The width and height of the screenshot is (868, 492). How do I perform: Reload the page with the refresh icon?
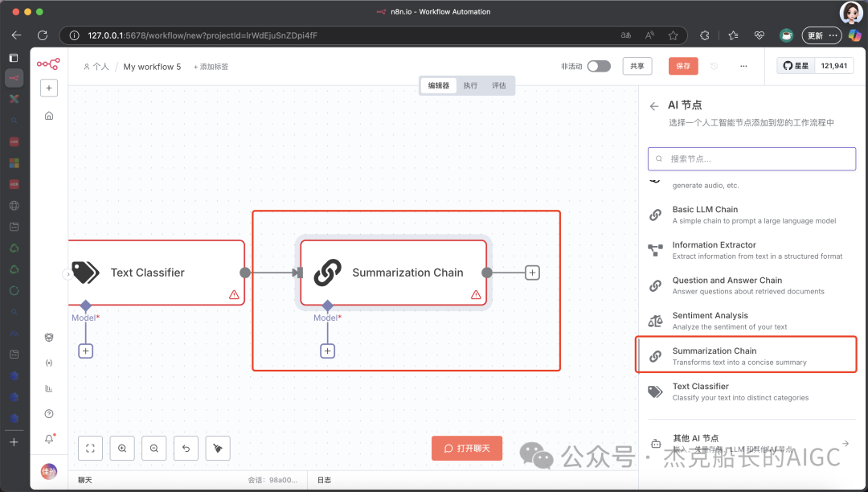43,35
